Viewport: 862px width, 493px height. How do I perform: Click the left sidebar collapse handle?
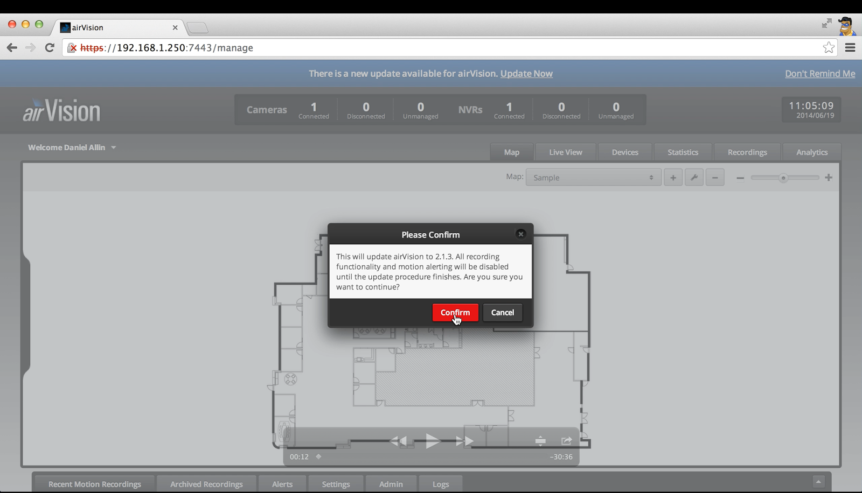[26, 315]
